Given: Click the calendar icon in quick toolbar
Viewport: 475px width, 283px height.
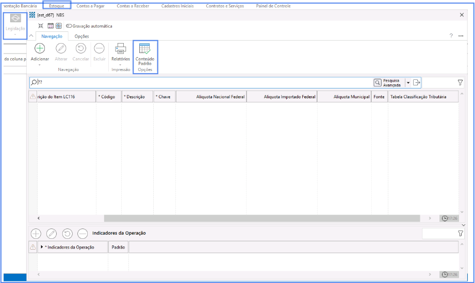Looking at the screenshot, I should point(51,26).
